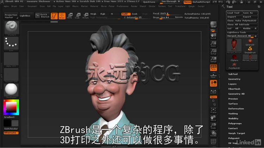Open the Dots stroke type selector

[x=11, y=44]
